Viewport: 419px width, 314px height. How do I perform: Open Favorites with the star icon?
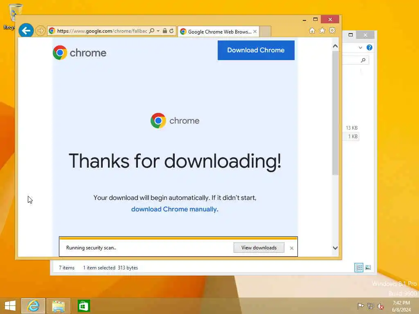click(322, 30)
